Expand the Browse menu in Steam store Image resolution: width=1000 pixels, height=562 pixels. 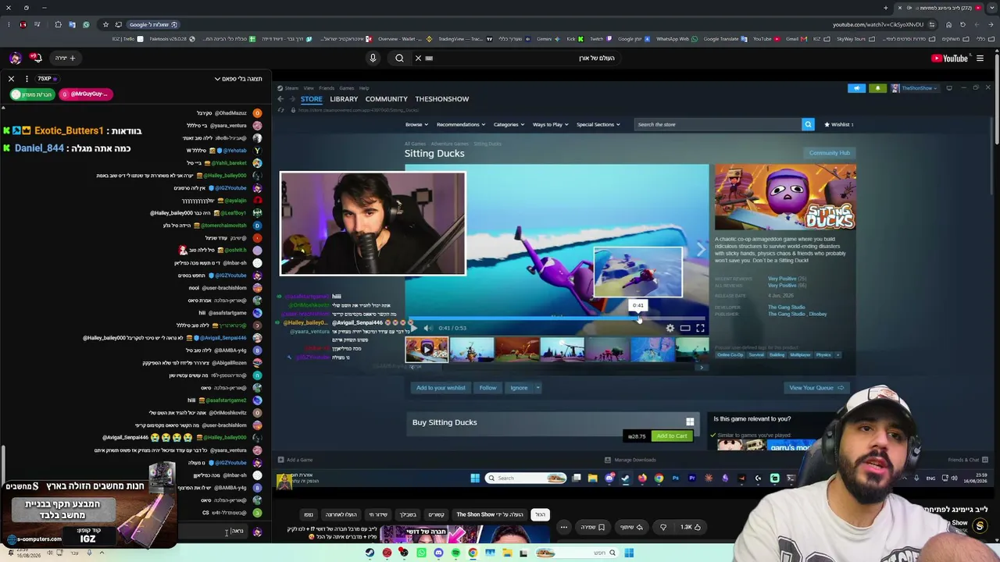click(416, 124)
